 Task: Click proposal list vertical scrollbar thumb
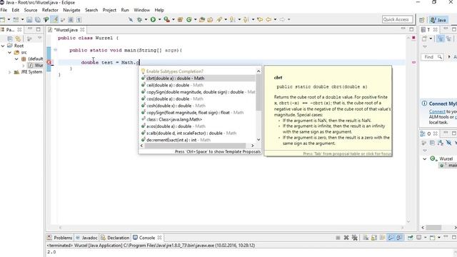258,94
